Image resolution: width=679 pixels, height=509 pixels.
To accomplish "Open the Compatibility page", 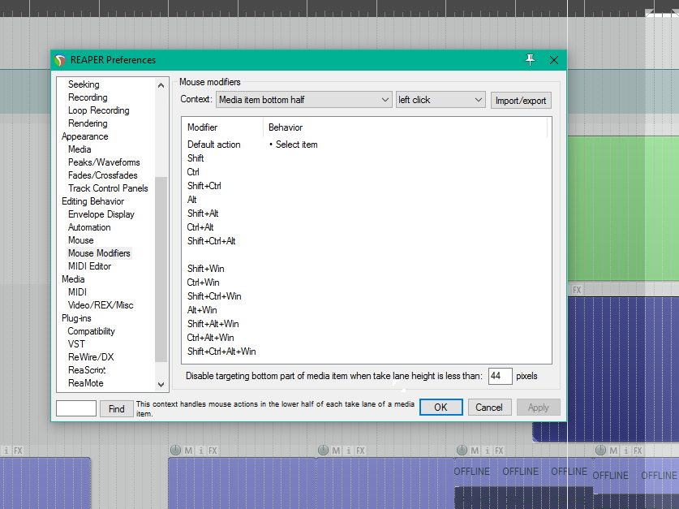I will pos(91,331).
